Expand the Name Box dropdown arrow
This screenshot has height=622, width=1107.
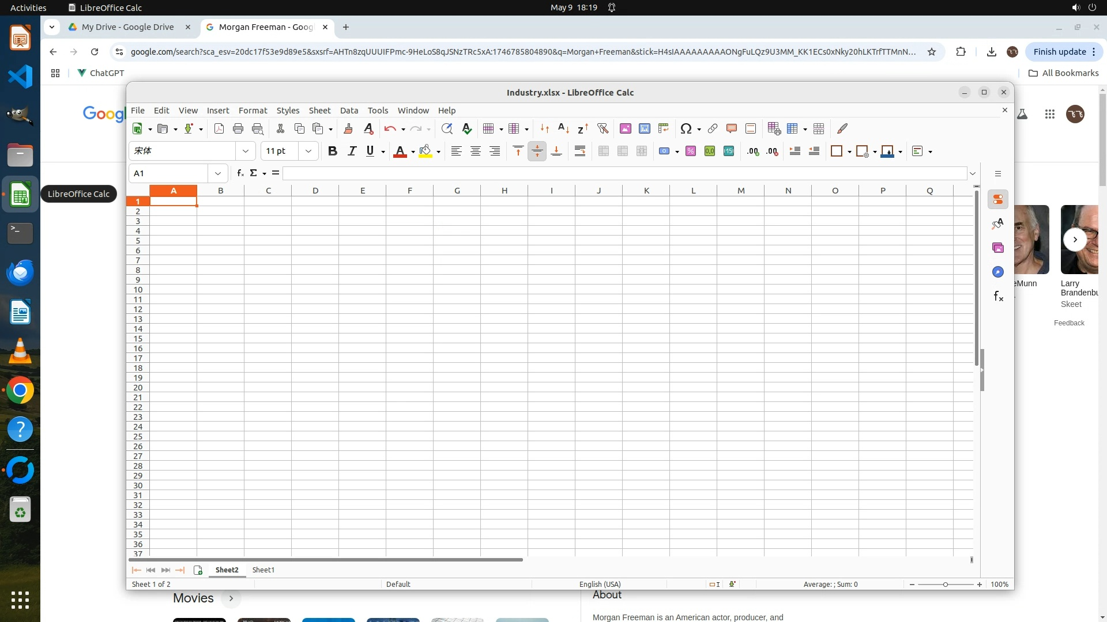tap(218, 173)
